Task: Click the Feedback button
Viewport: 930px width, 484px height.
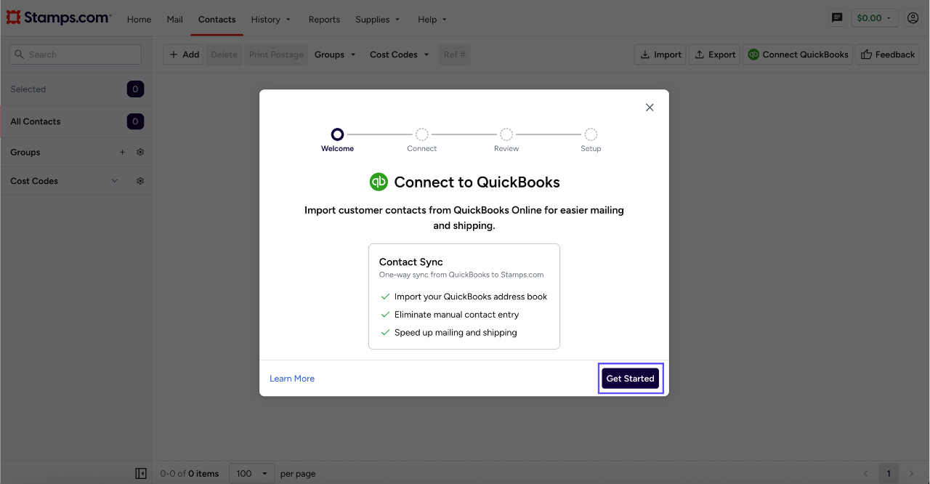Action: tap(887, 55)
